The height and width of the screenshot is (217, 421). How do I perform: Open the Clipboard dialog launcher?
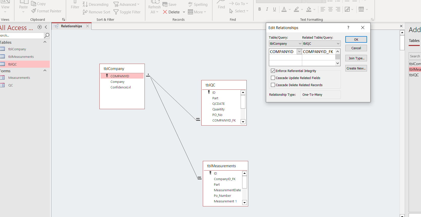click(64, 19)
